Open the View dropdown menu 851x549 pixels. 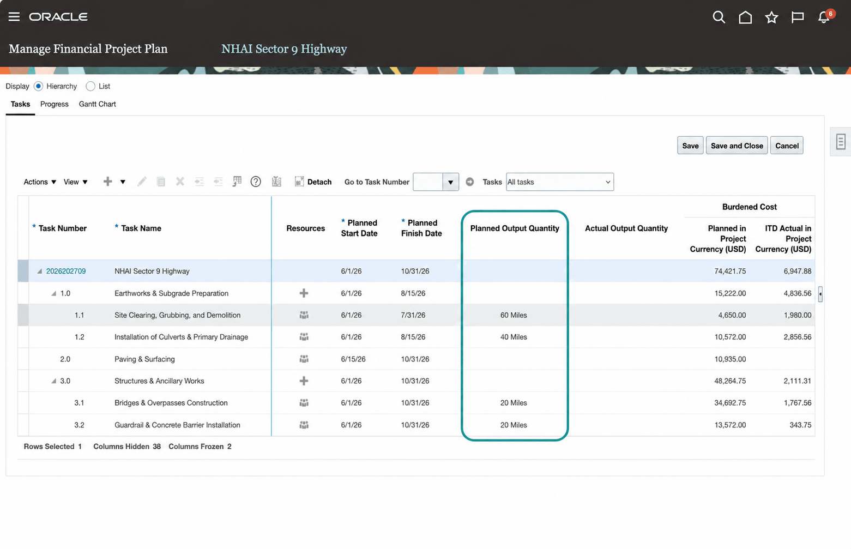click(x=76, y=182)
